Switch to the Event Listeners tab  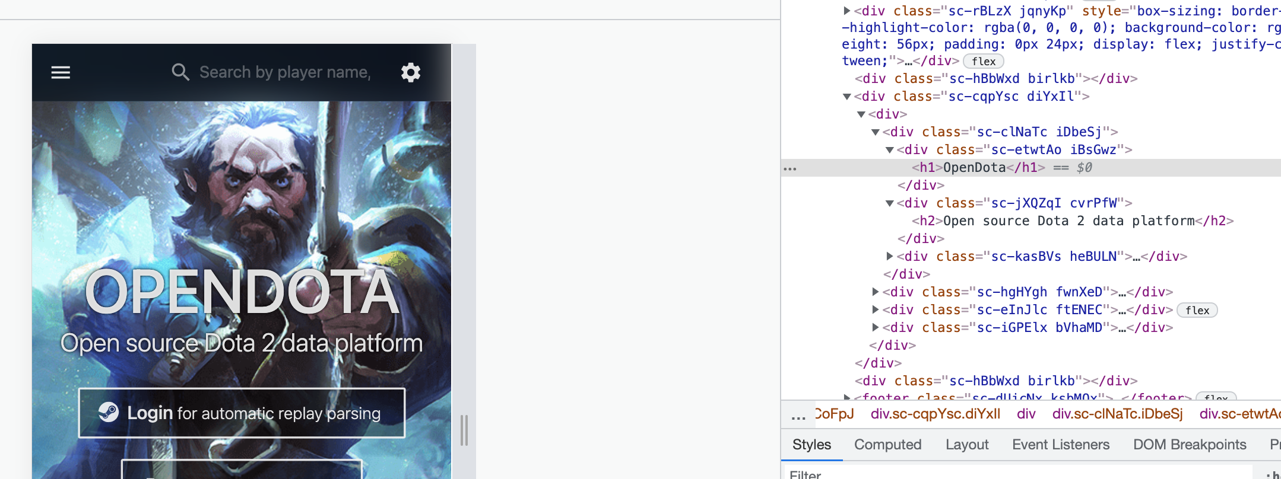1061,445
